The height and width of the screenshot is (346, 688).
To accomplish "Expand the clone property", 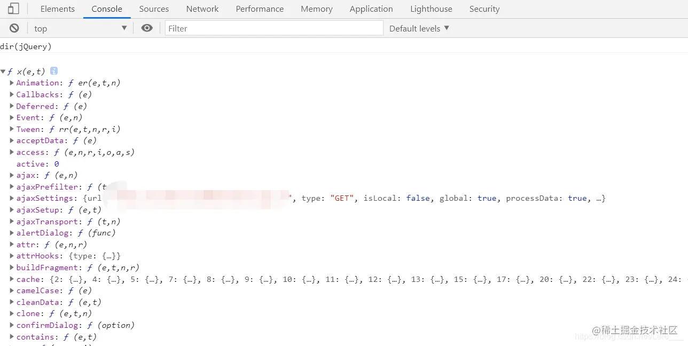I will point(12,313).
